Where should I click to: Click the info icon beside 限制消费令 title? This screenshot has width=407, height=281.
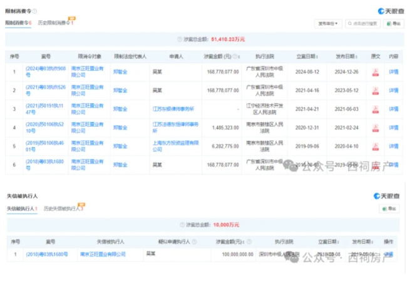pyautogui.click(x=34, y=11)
